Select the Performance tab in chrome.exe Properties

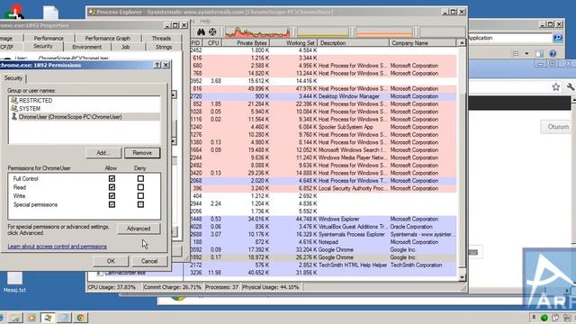pos(49,38)
